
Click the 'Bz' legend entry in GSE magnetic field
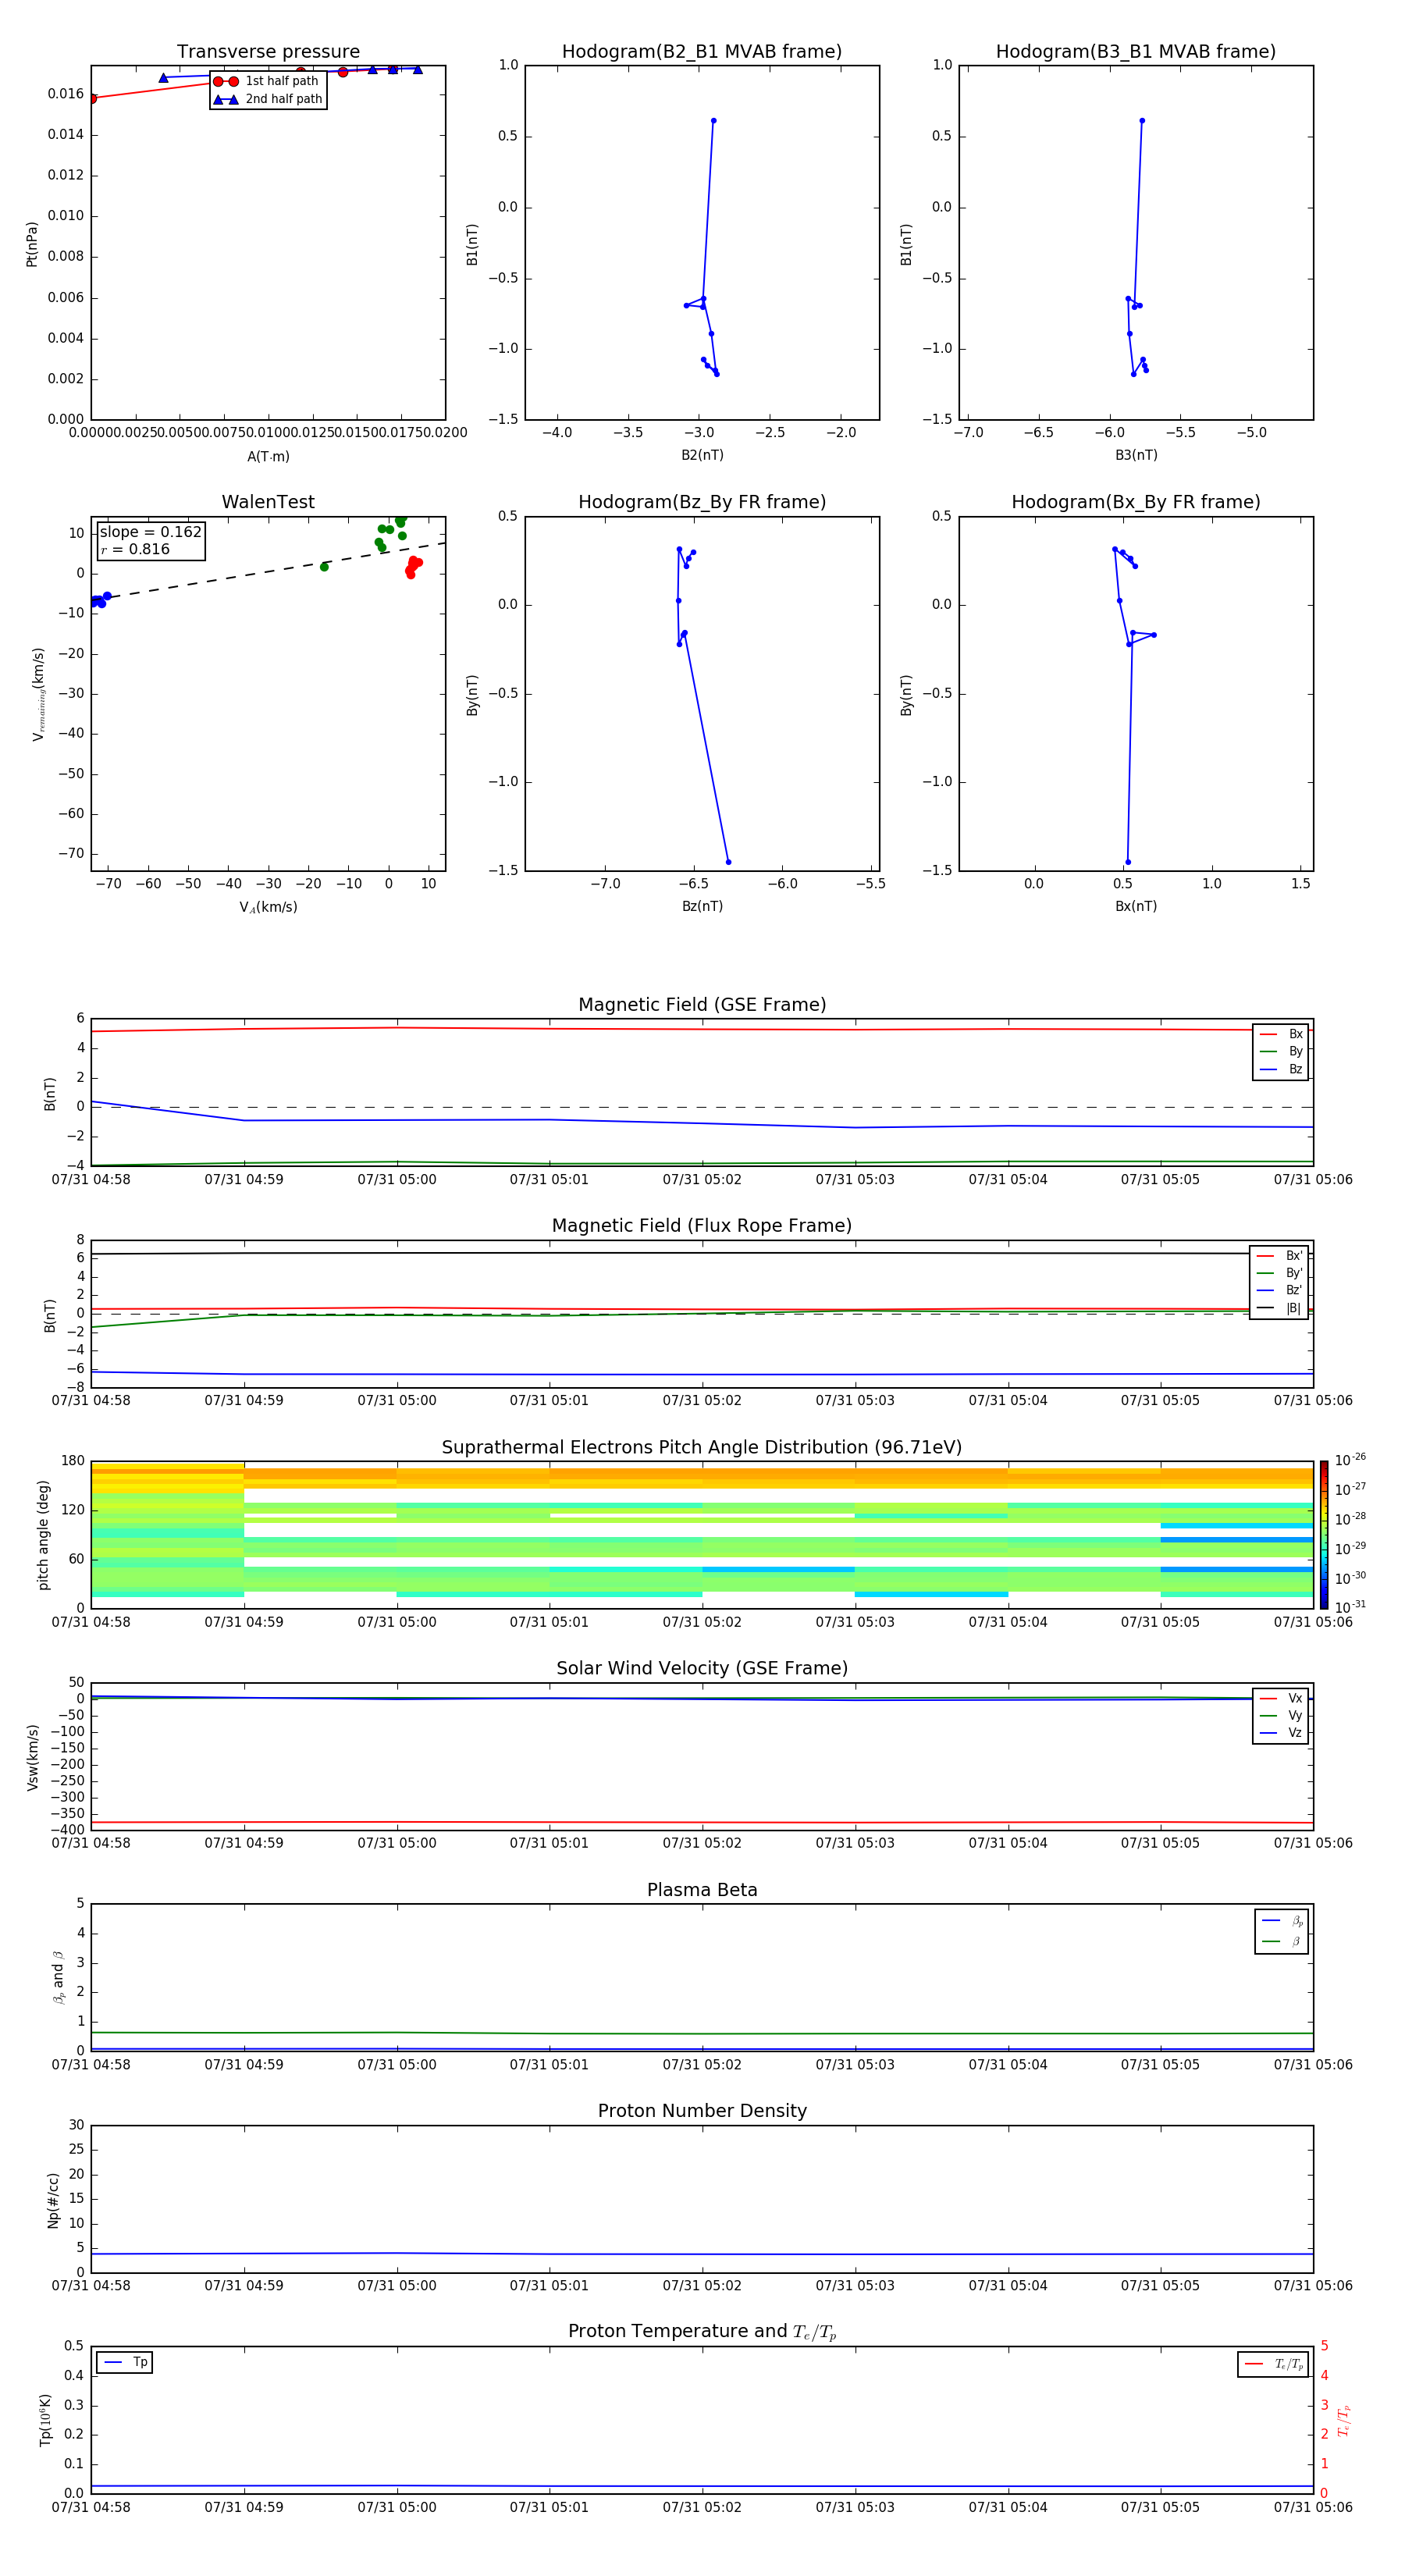[x=1281, y=1069]
